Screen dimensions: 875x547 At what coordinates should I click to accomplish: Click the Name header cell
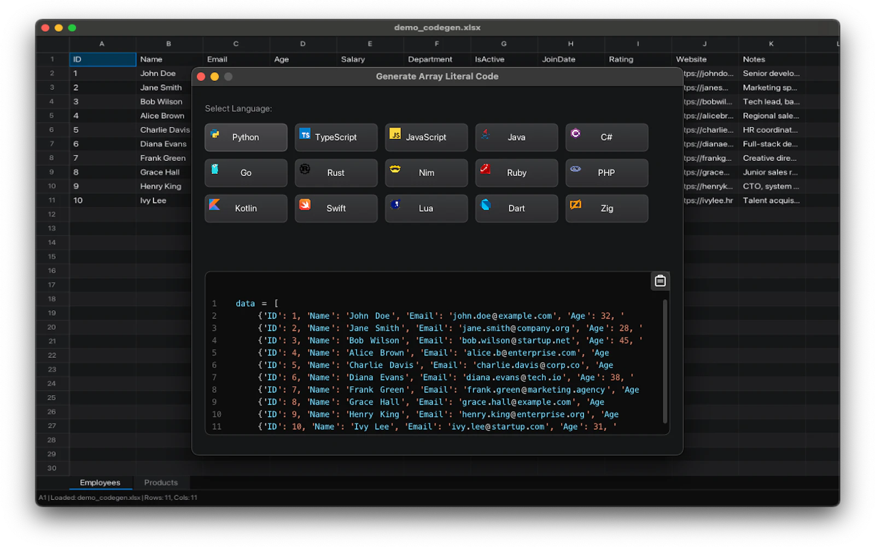pos(169,59)
